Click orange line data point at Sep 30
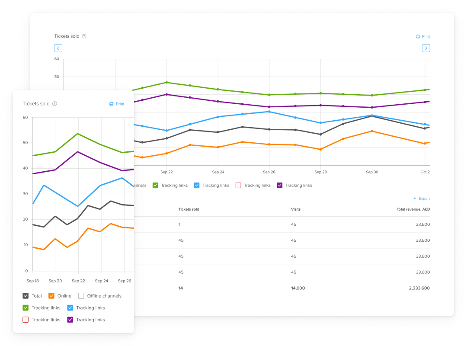 pos(372,131)
